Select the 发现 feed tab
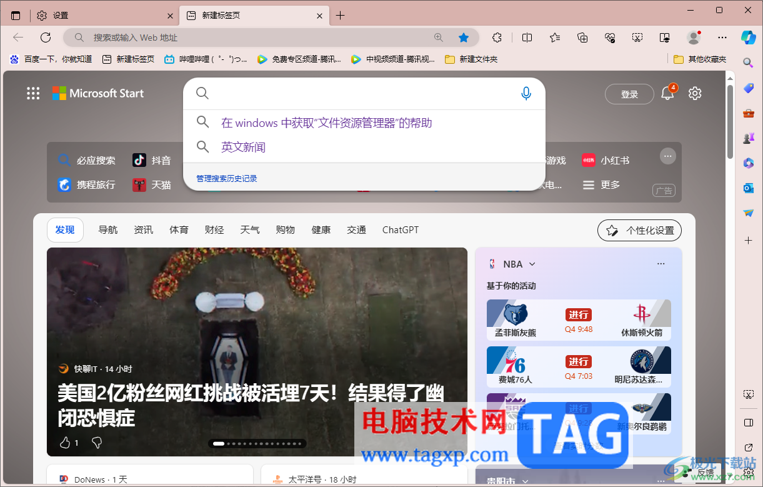Screen dimensions: 763x487 65,230
